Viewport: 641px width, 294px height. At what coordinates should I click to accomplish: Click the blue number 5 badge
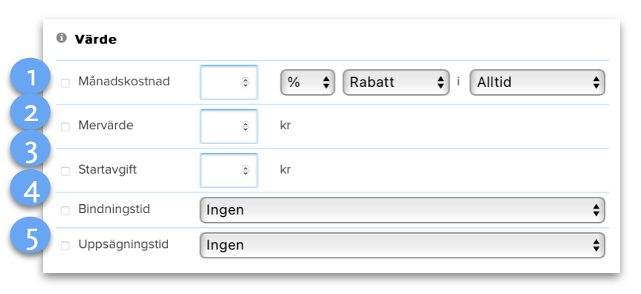[x=30, y=236]
